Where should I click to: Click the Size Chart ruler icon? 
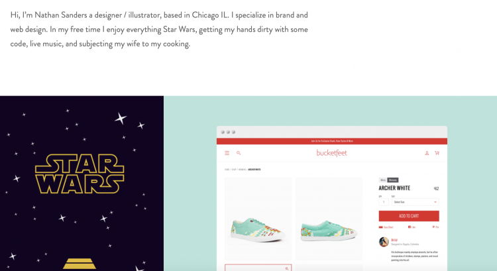(380, 227)
